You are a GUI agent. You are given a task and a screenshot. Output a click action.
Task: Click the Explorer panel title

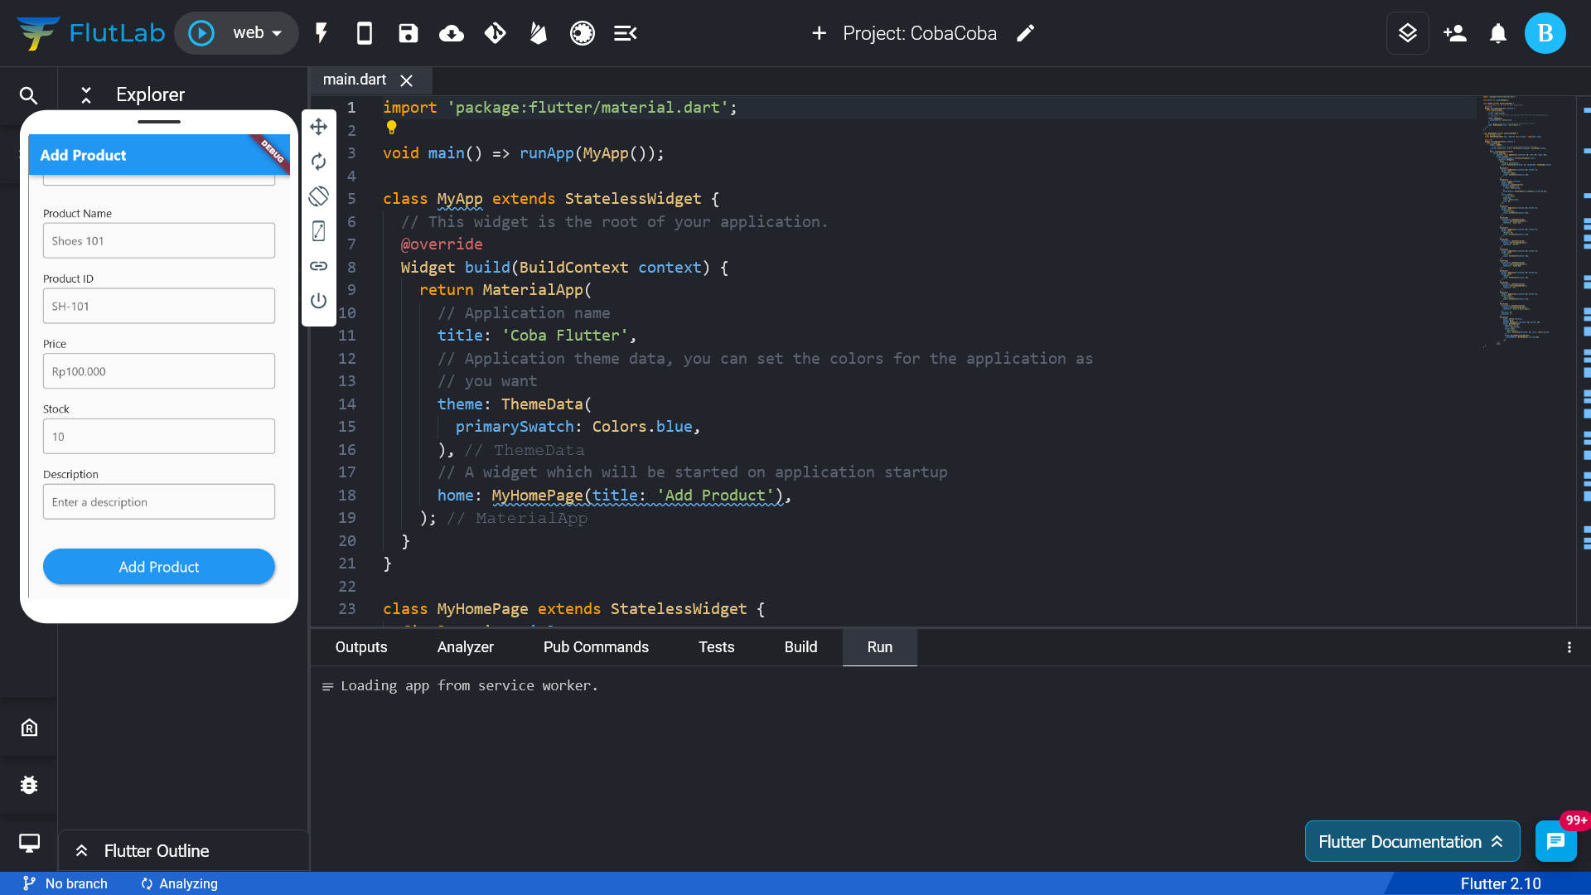point(150,94)
